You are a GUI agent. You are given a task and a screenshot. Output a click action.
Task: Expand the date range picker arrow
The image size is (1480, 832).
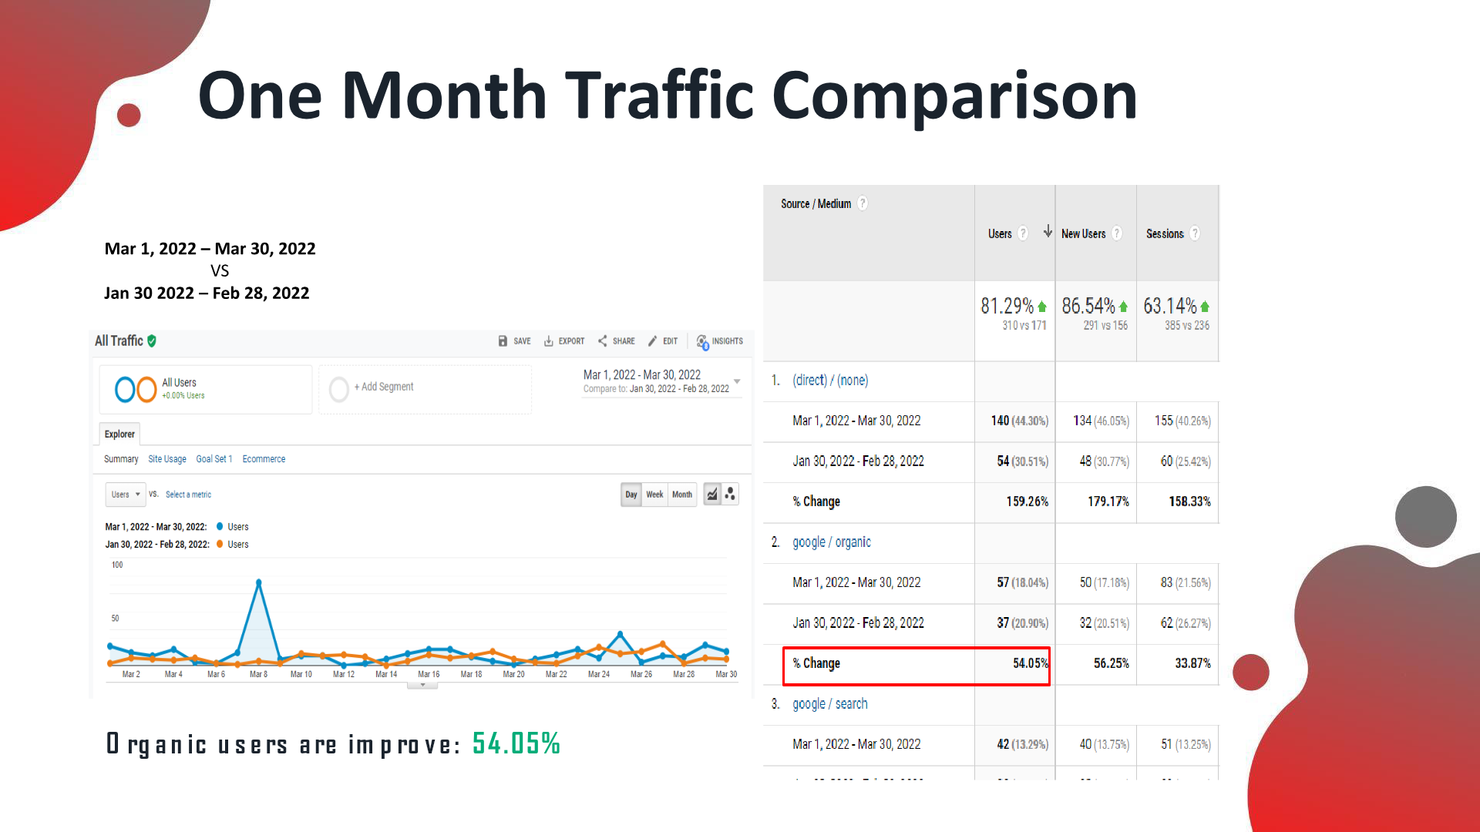coord(737,381)
